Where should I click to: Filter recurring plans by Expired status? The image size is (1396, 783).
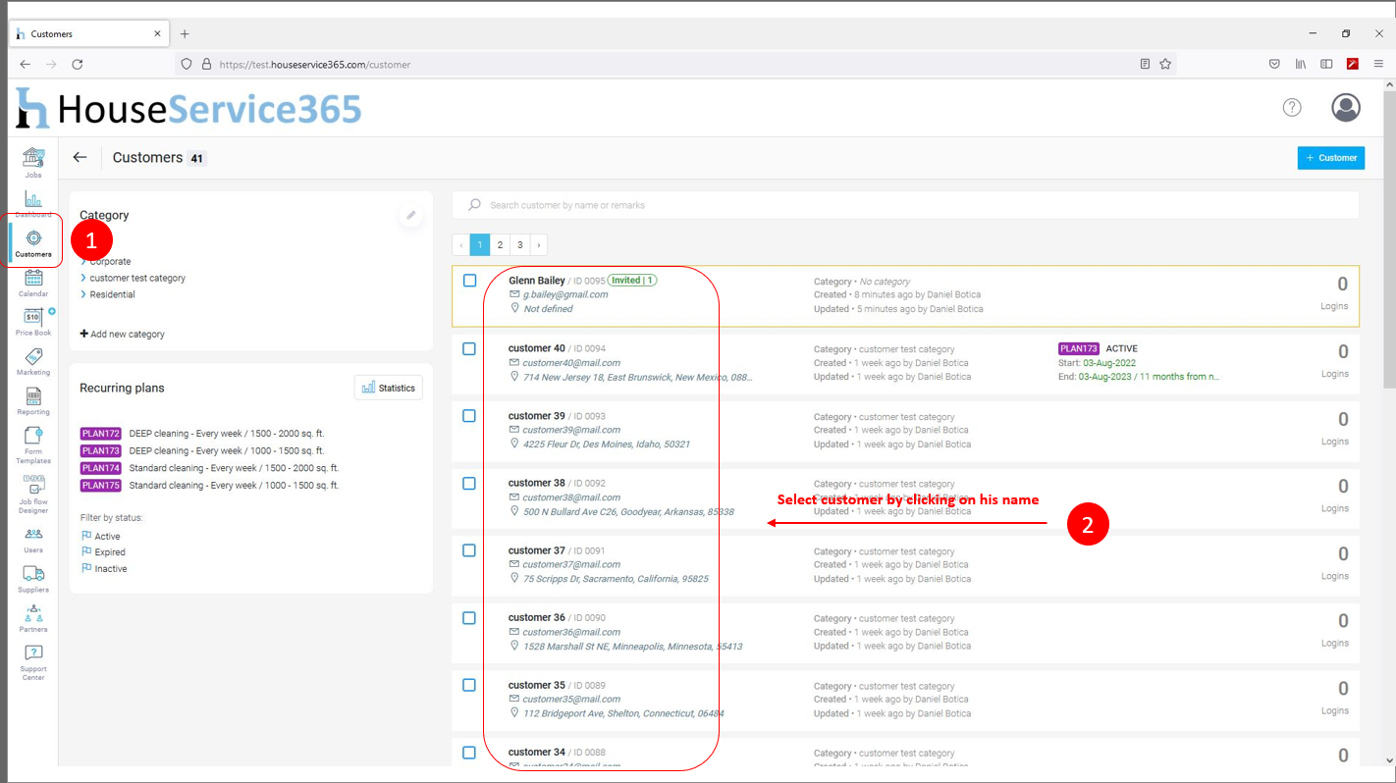(104, 552)
